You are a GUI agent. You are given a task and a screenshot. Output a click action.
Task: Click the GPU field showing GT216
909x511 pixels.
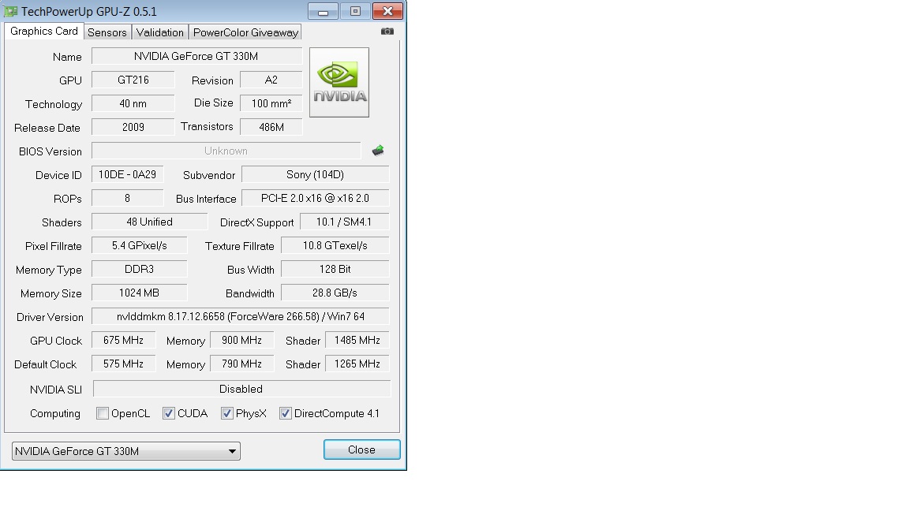(x=133, y=80)
